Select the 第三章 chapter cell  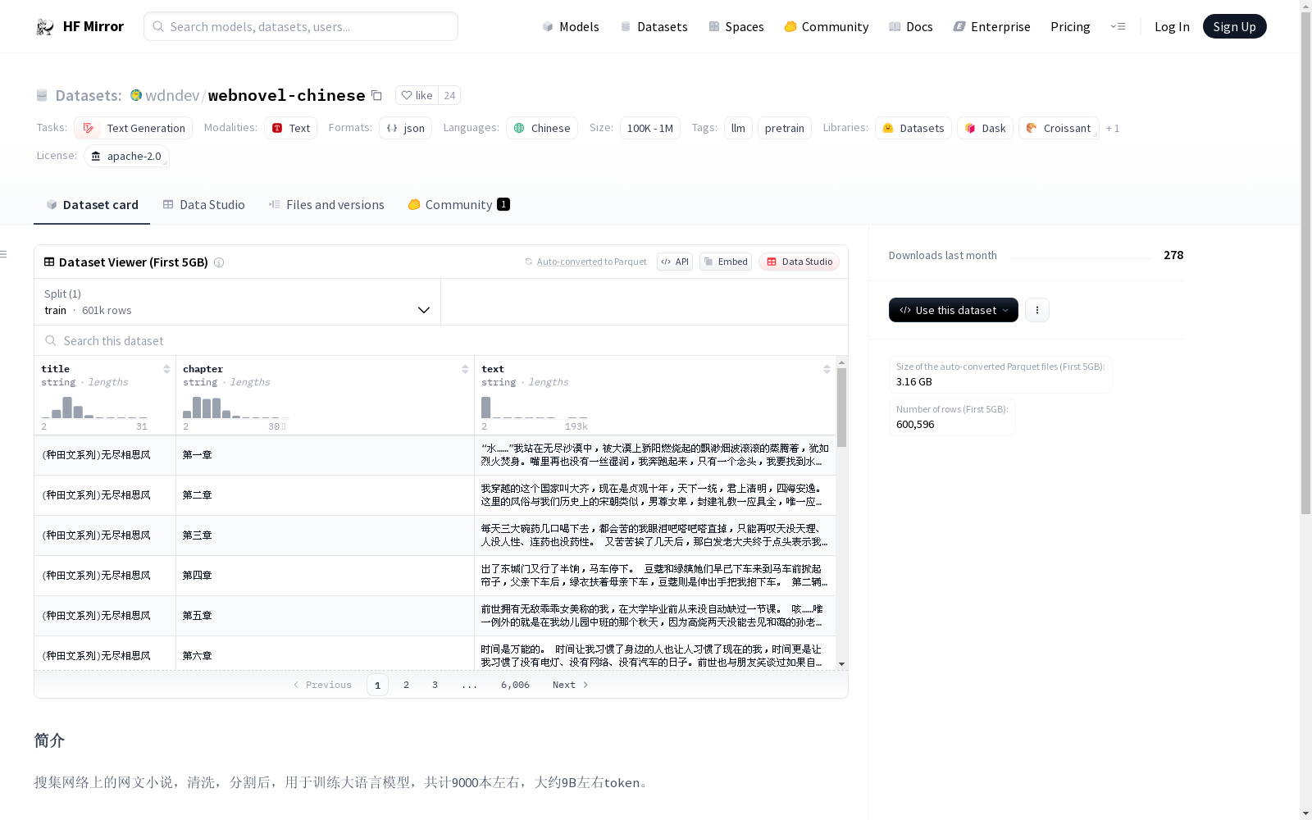click(325, 535)
